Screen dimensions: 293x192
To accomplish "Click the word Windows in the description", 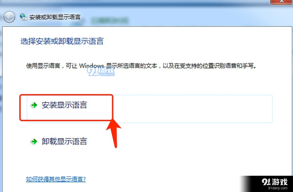I will coord(91,66).
